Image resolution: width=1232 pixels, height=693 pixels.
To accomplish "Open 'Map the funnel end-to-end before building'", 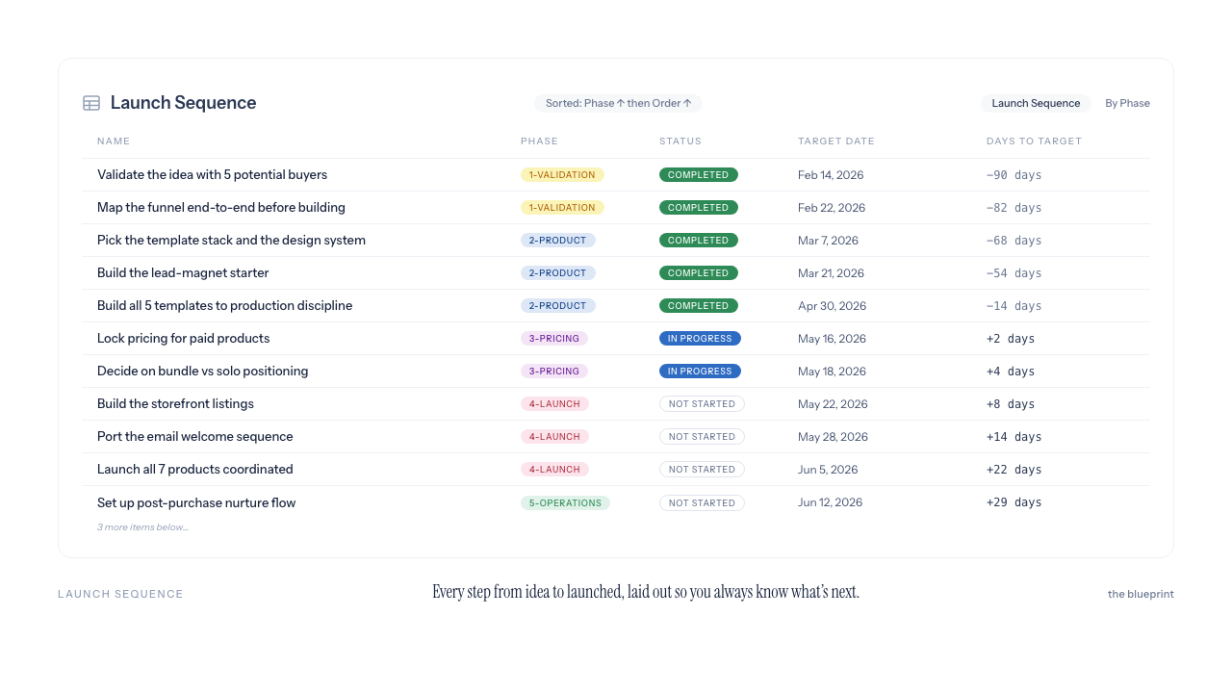I will click(x=616, y=208).
